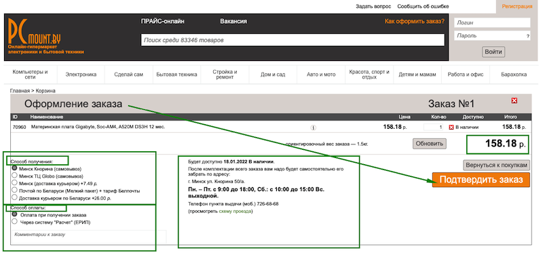The height and width of the screenshot is (255, 543).
Task: Click the product ID 70960
Action: 20,127
